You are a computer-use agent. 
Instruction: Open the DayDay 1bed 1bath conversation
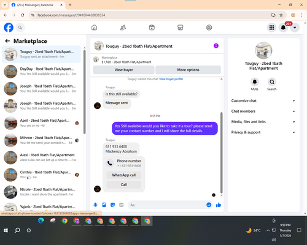(41, 72)
